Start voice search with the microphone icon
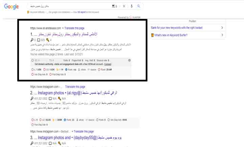The width and height of the screenshot is (244, 147). click(131, 6)
